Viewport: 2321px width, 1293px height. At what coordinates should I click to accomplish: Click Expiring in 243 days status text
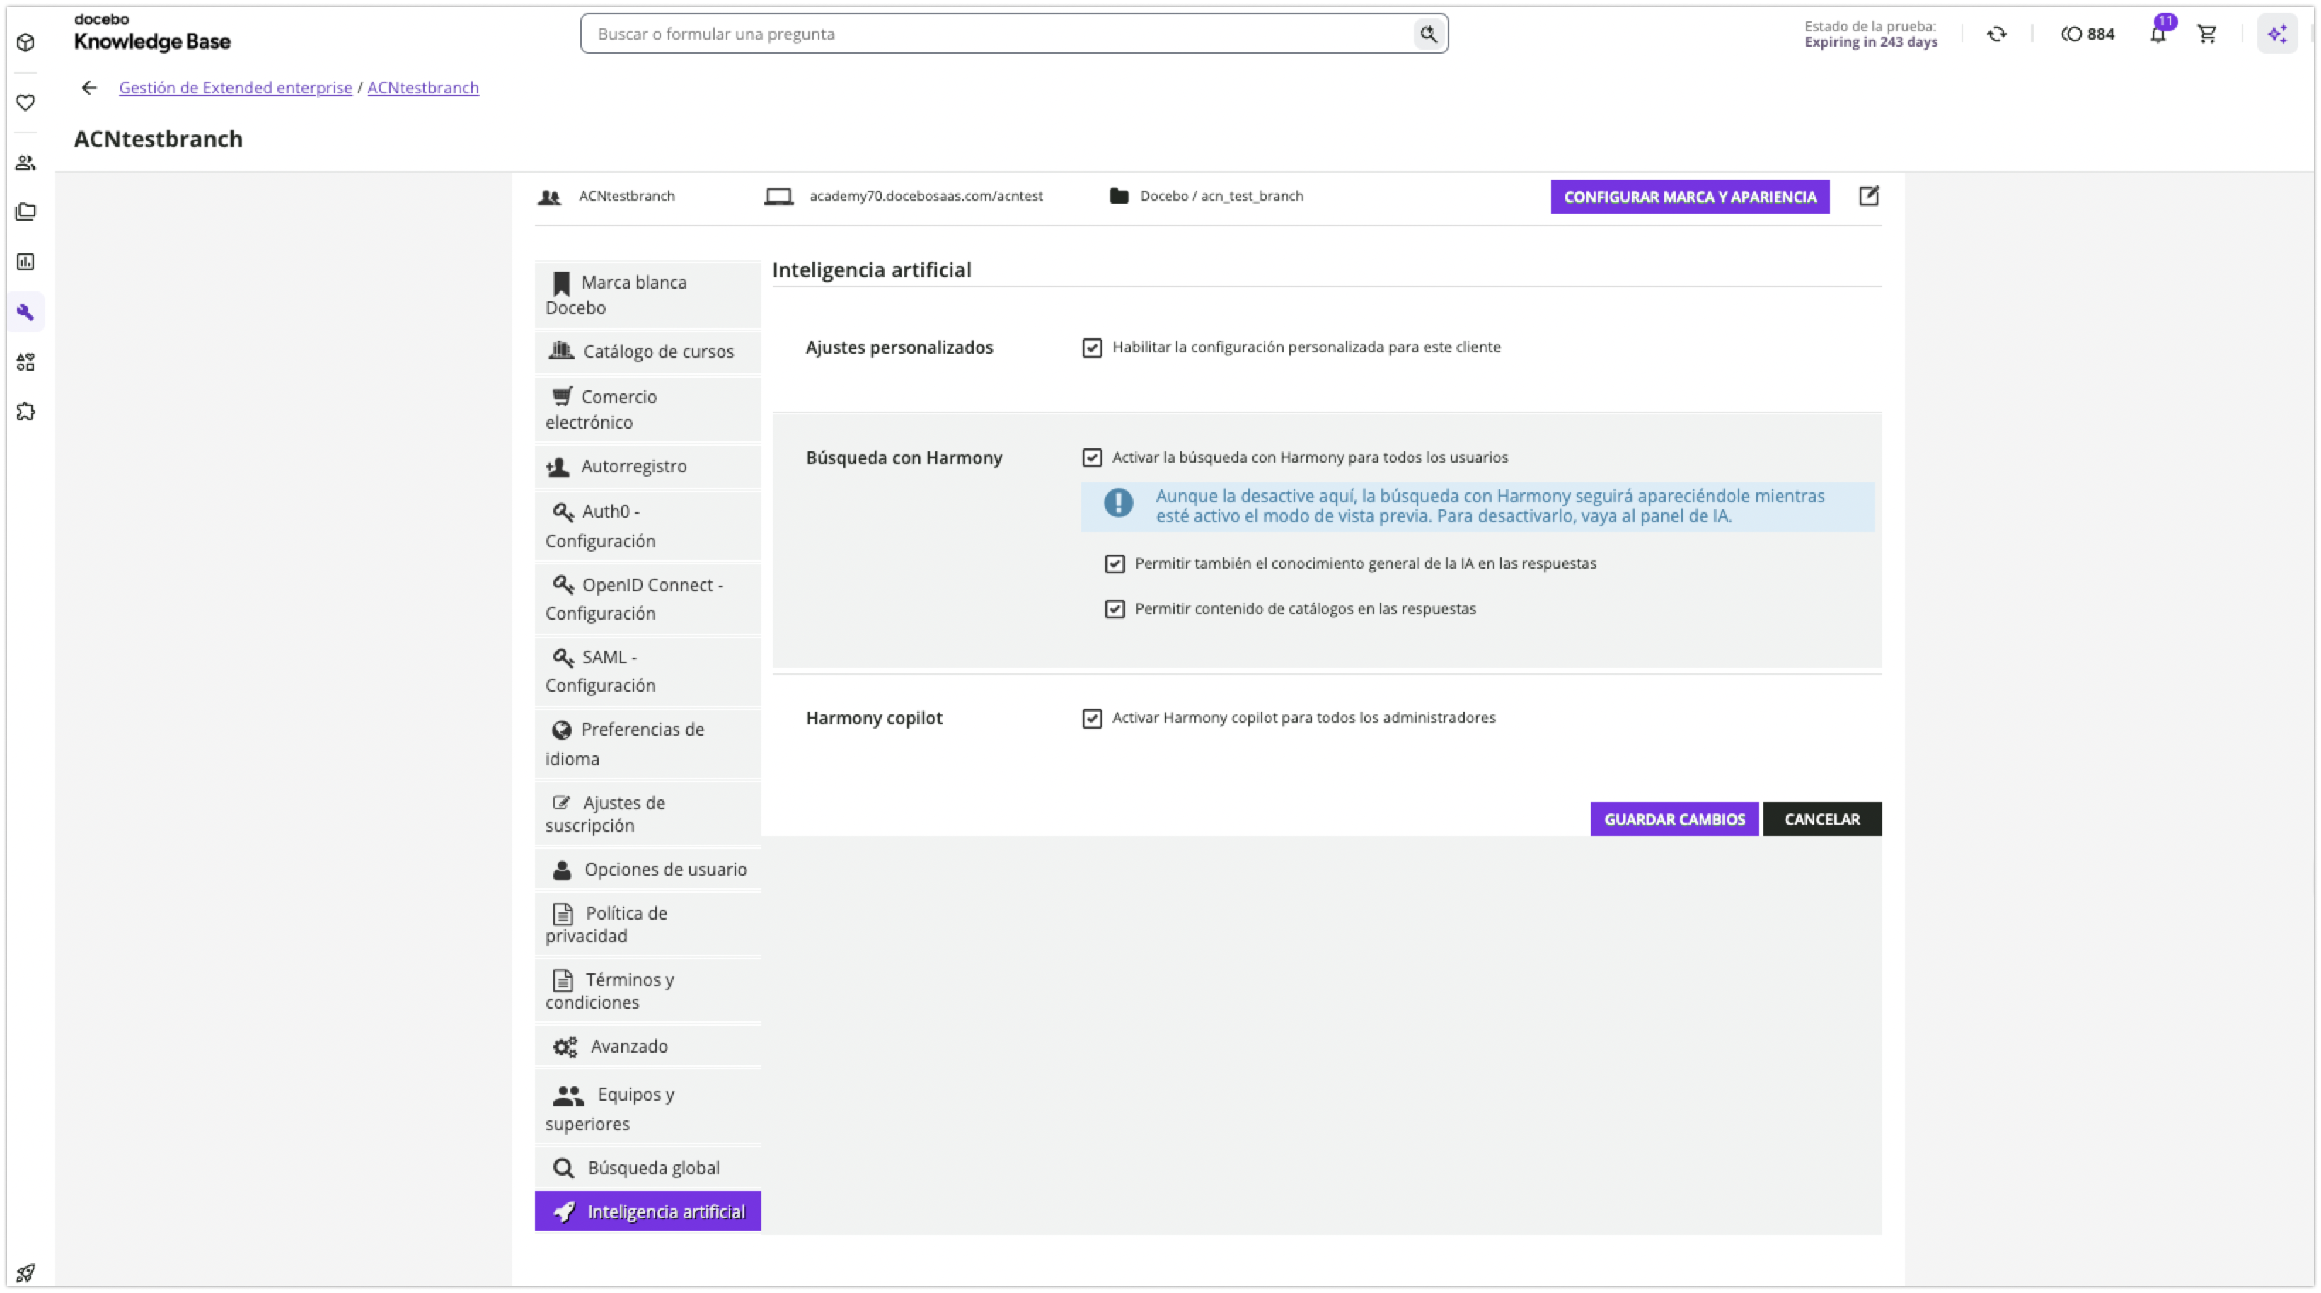pyautogui.click(x=1870, y=42)
